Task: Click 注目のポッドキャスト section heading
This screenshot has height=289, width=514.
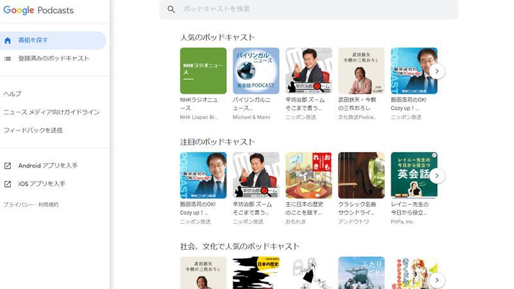Action: tap(217, 142)
